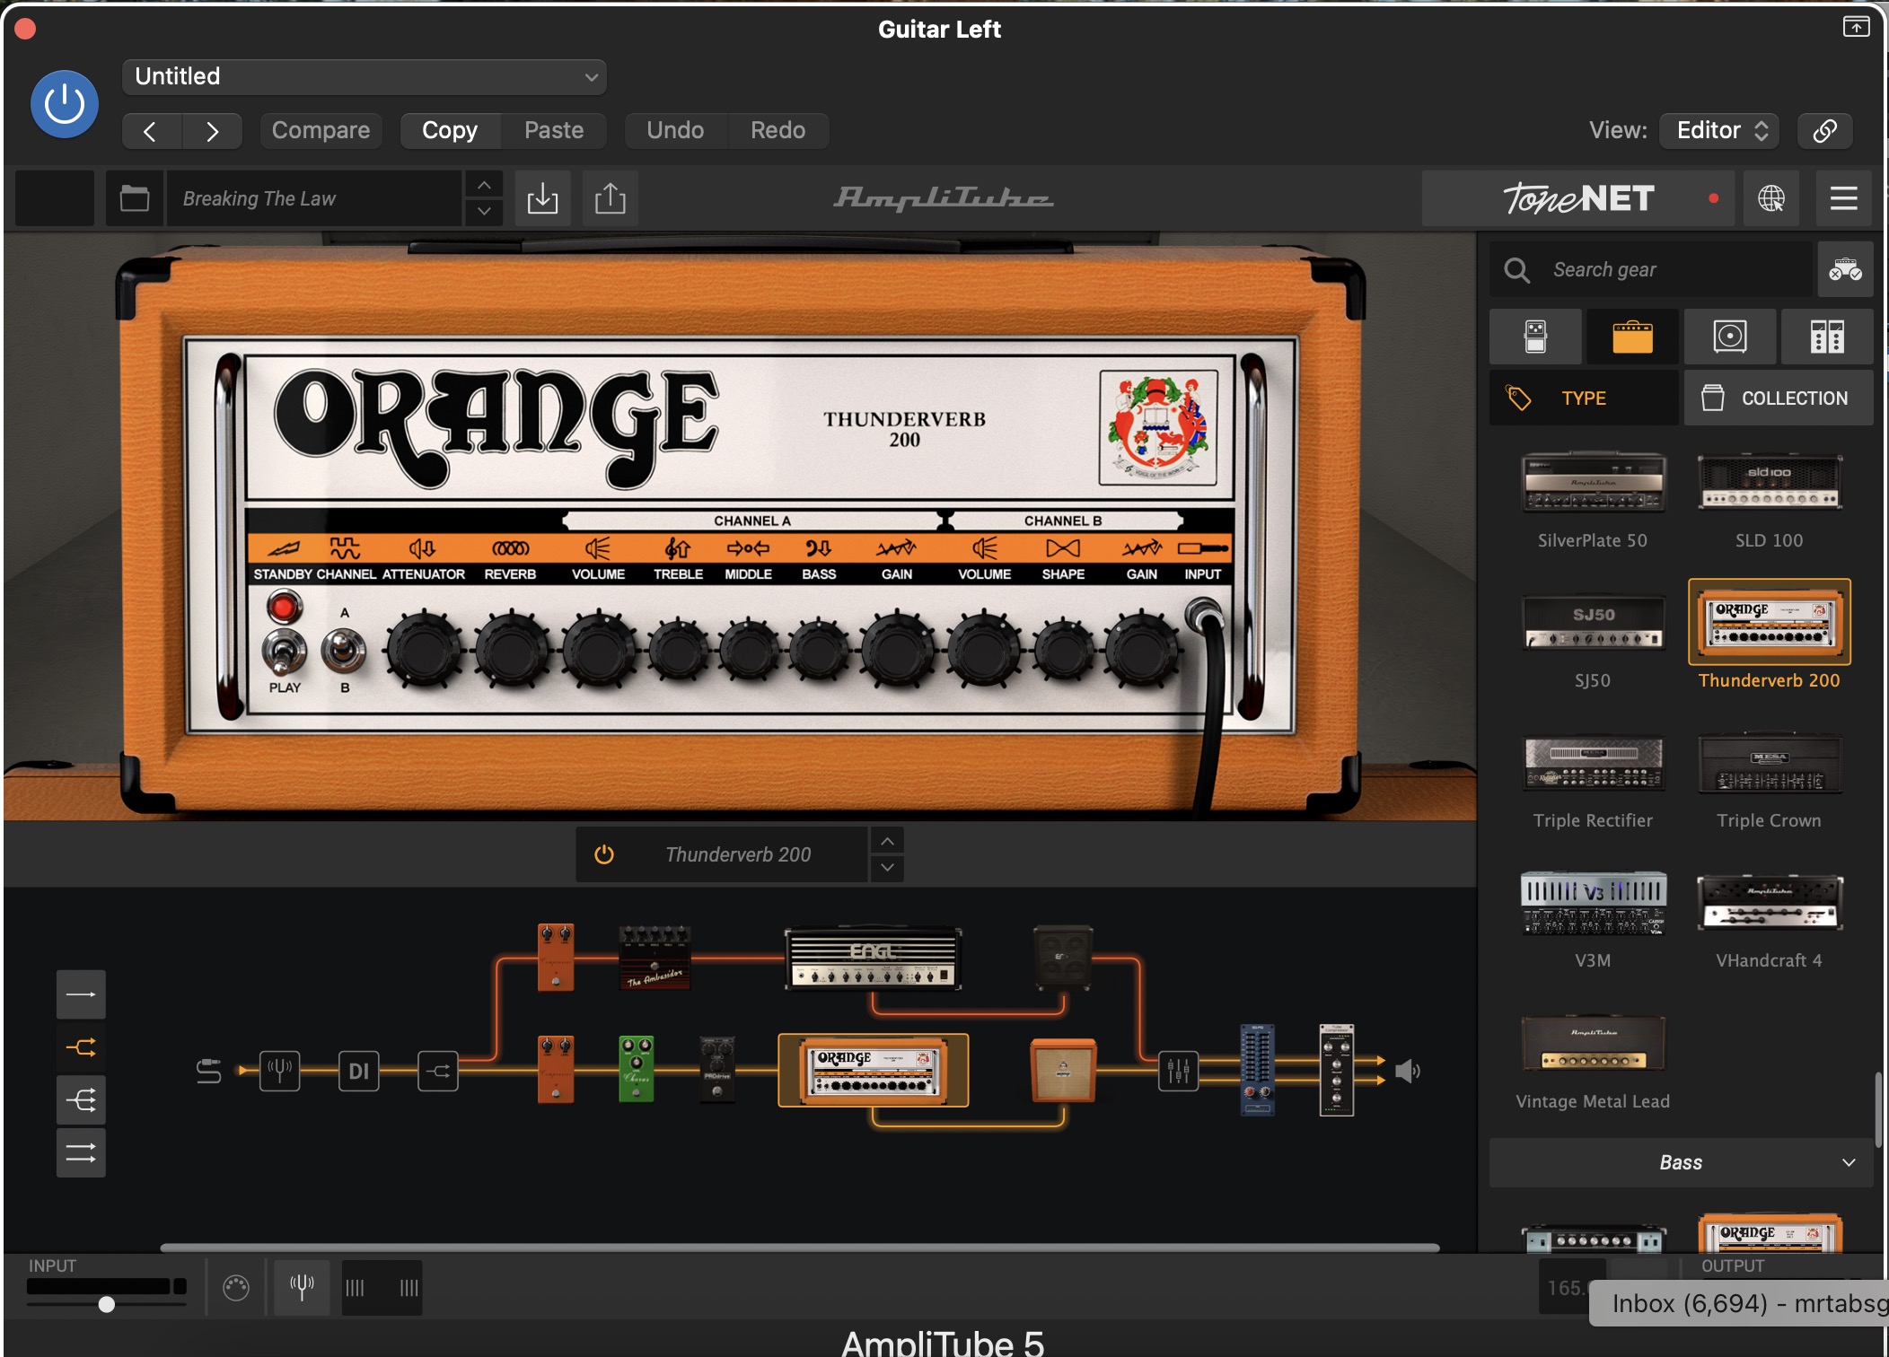The width and height of the screenshot is (1889, 1357).
Task: Step down the Thunderverb 200 gear selector
Action: (x=887, y=868)
